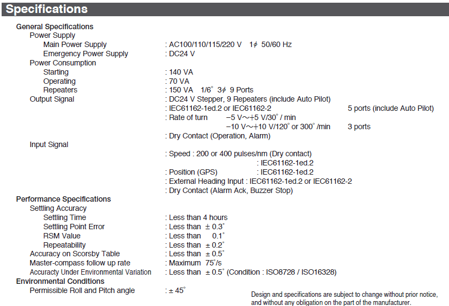Select the Performance Specifications section heading
The width and height of the screenshot is (449, 306).
63,199
